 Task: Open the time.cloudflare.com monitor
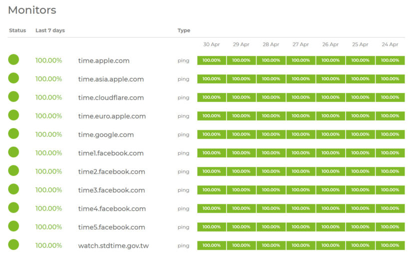pos(111,97)
